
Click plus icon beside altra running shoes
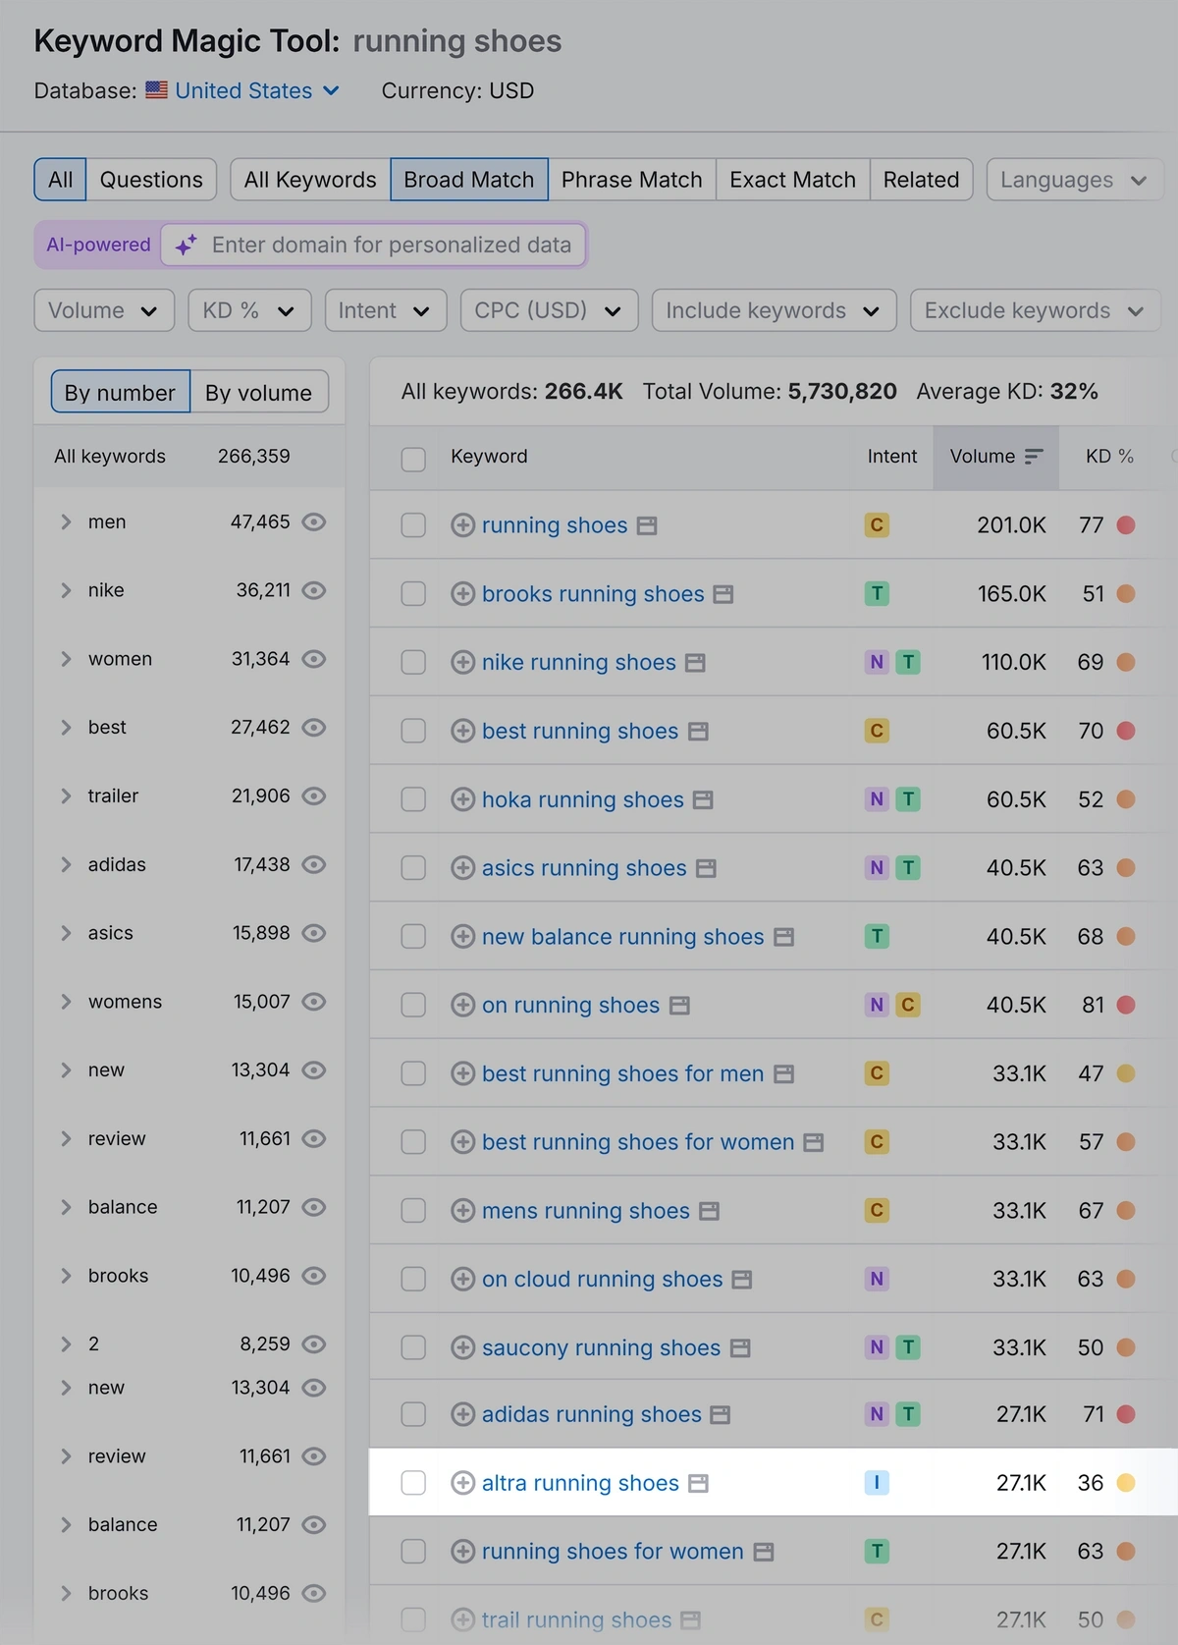[x=462, y=1483]
